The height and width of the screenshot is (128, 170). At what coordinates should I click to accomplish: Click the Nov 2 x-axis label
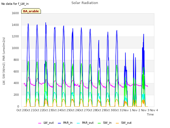136,110
